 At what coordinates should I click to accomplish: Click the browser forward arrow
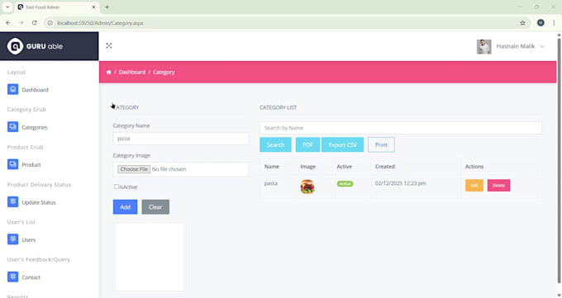21,22
